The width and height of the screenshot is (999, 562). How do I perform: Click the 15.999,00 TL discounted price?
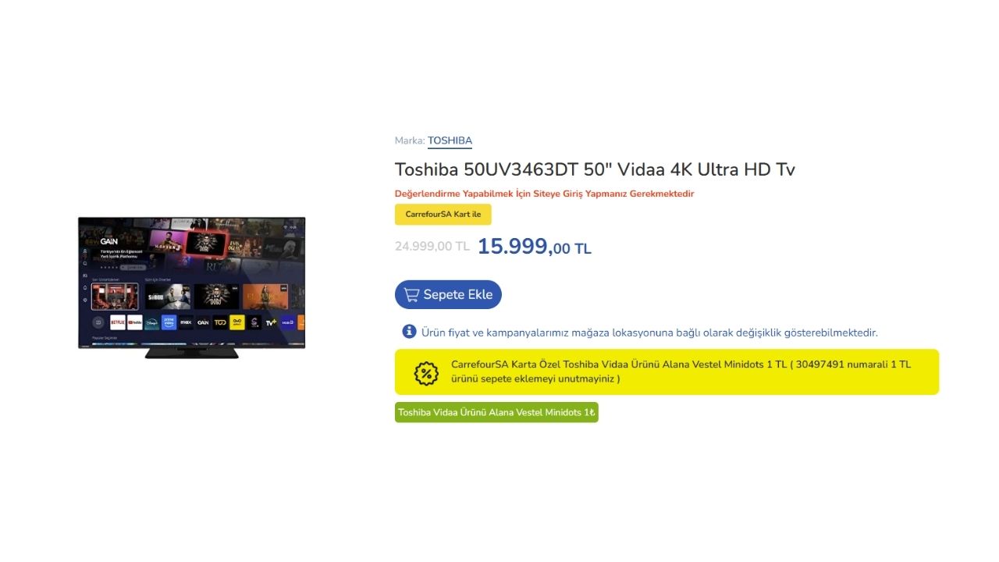point(535,247)
